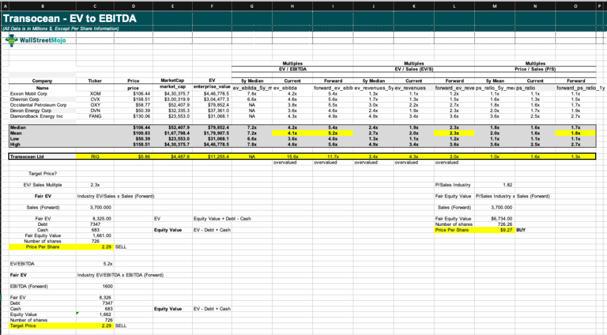This screenshot has height=335, width=607.
Task: Select column O header
Action: pos(576,6)
